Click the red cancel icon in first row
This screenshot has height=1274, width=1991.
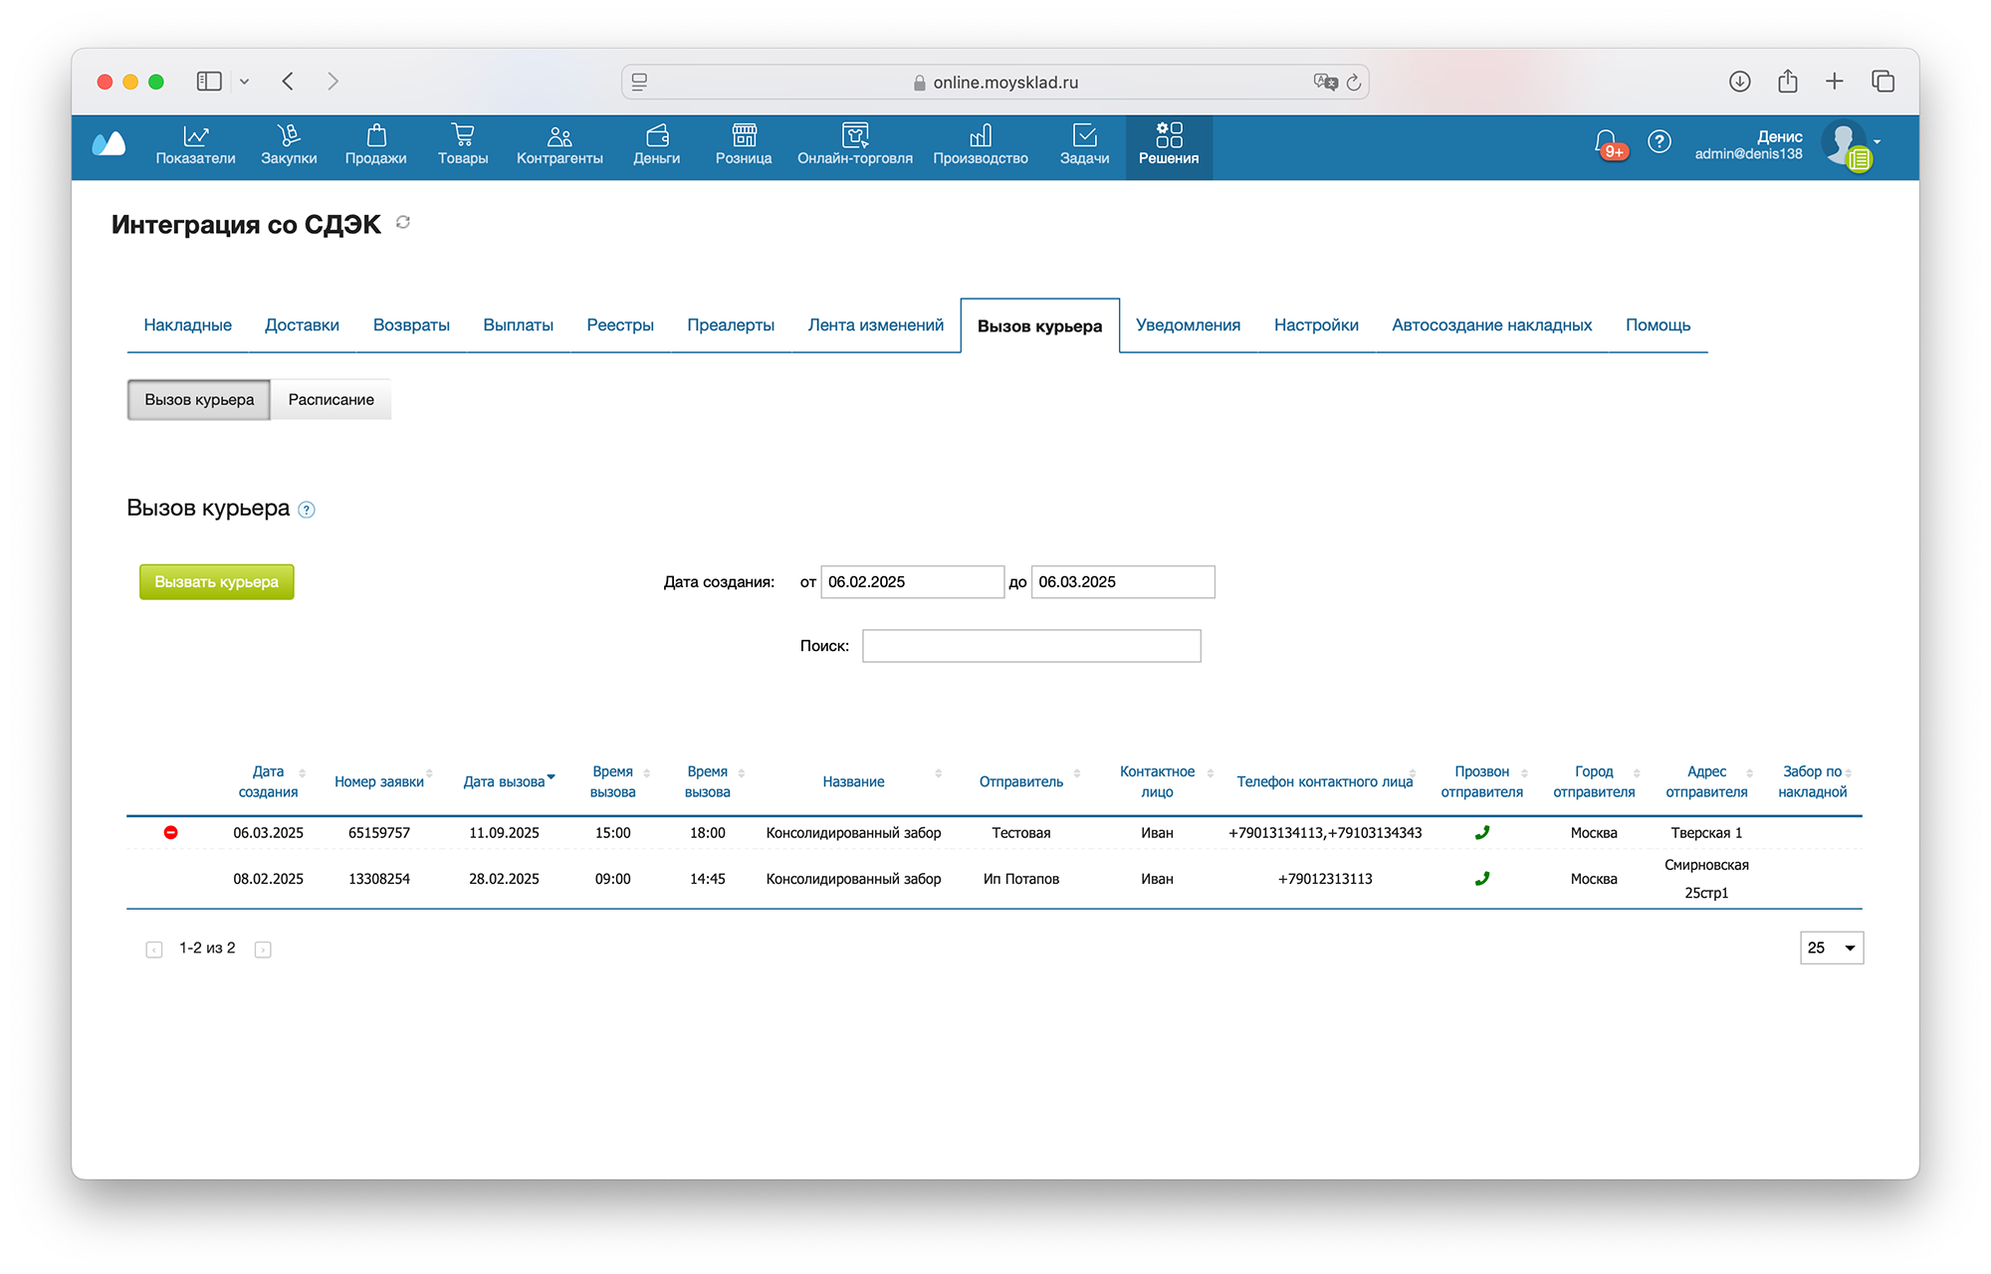tap(171, 832)
